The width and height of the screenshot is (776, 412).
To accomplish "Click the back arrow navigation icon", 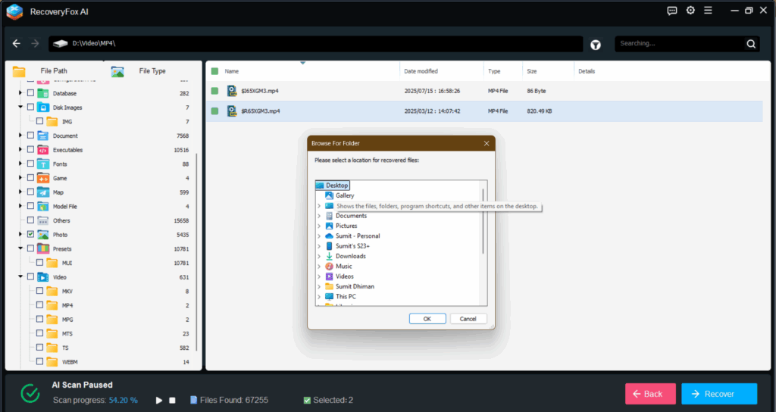I will (x=17, y=44).
